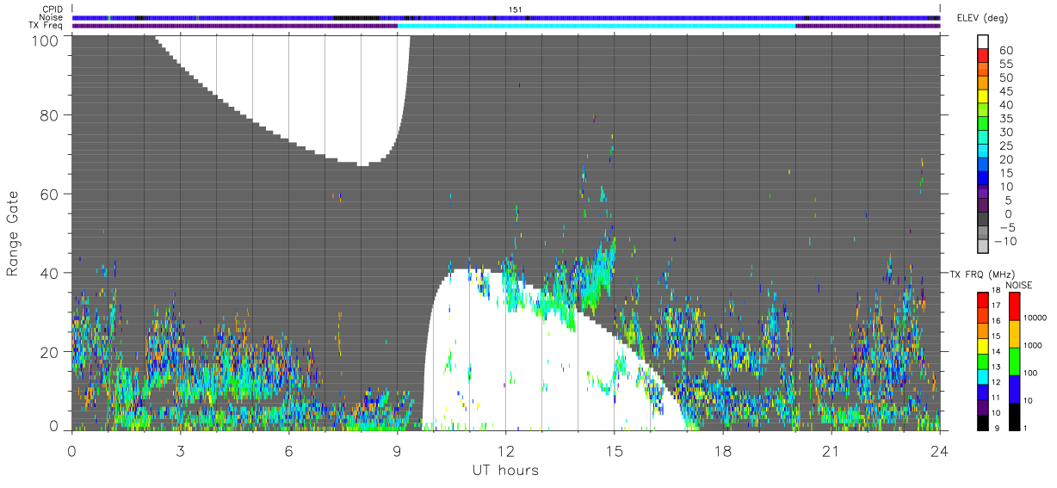Click the x-axis tick label '12'
Image resolution: width=1057 pixels, height=488 pixels.
(x=505, y=451)
